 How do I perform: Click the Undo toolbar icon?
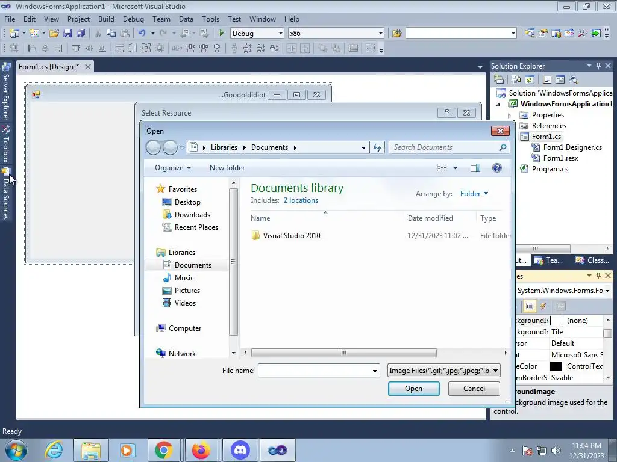[142, 34]
